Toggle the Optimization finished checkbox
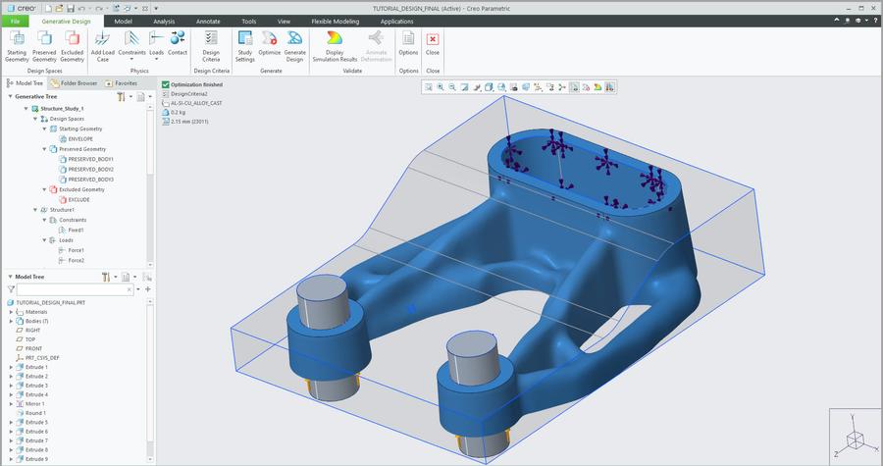This screenshot has width=883, height=466. click(x=166, y=84)
